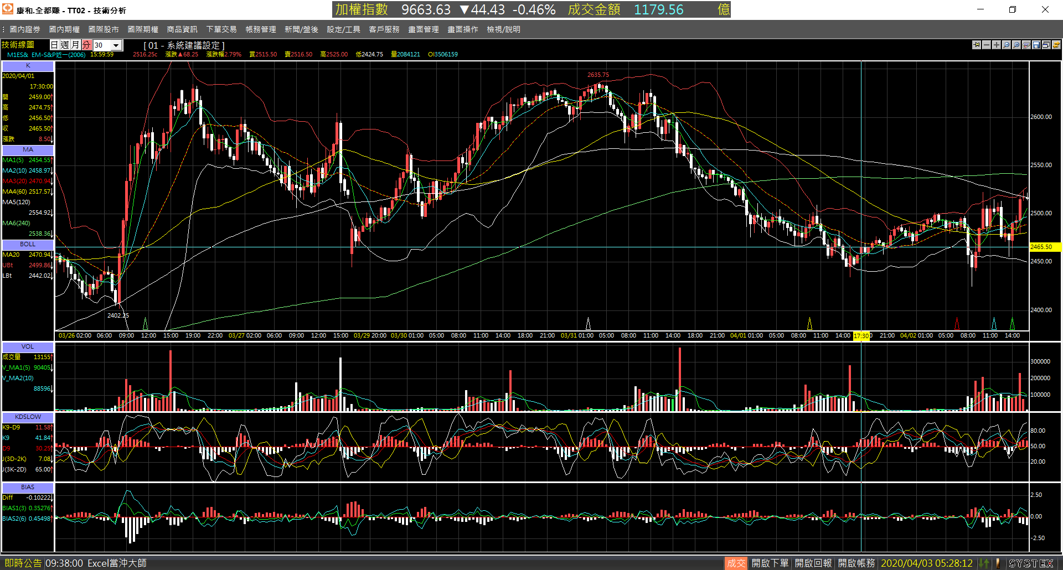Click the 技術線圖 title label

(18, 45)
